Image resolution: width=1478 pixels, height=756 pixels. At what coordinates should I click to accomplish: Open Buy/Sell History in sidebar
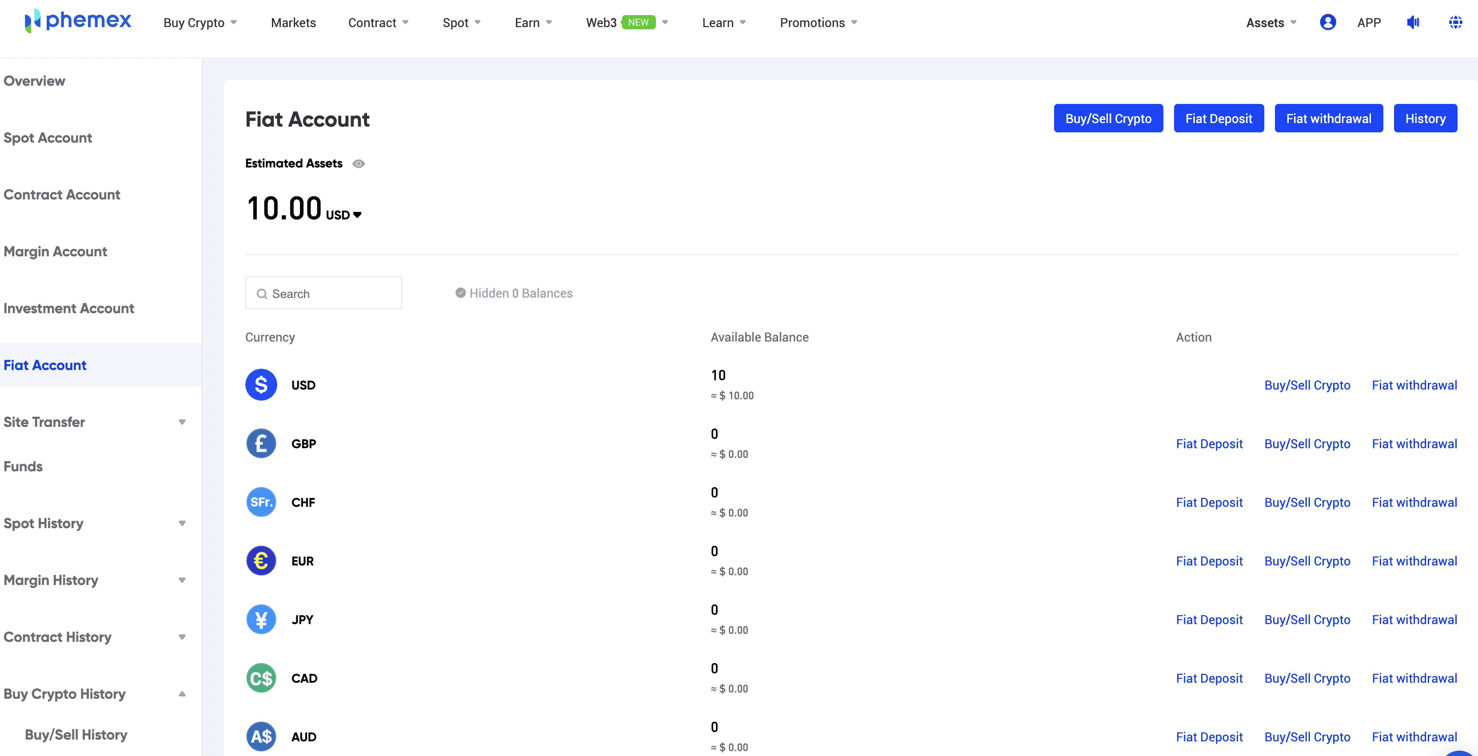76,735
